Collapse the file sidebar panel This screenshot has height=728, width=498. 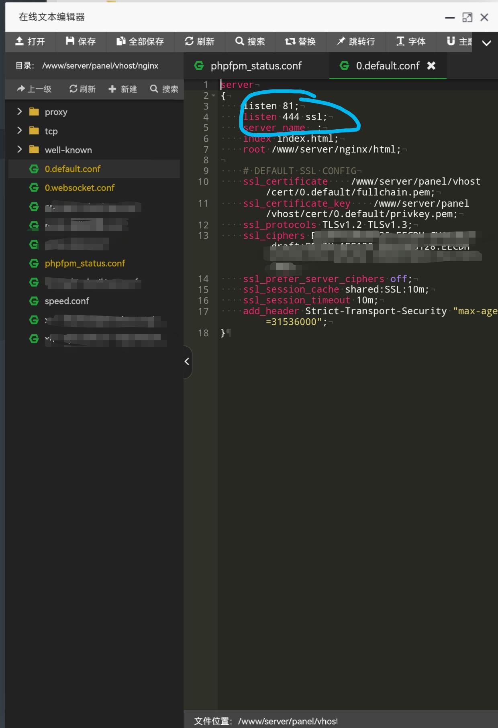[x=187, y=362]
